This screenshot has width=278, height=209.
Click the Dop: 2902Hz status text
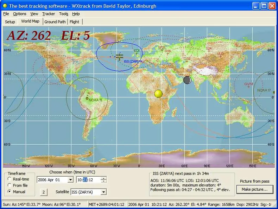click(x=247, y=204)
